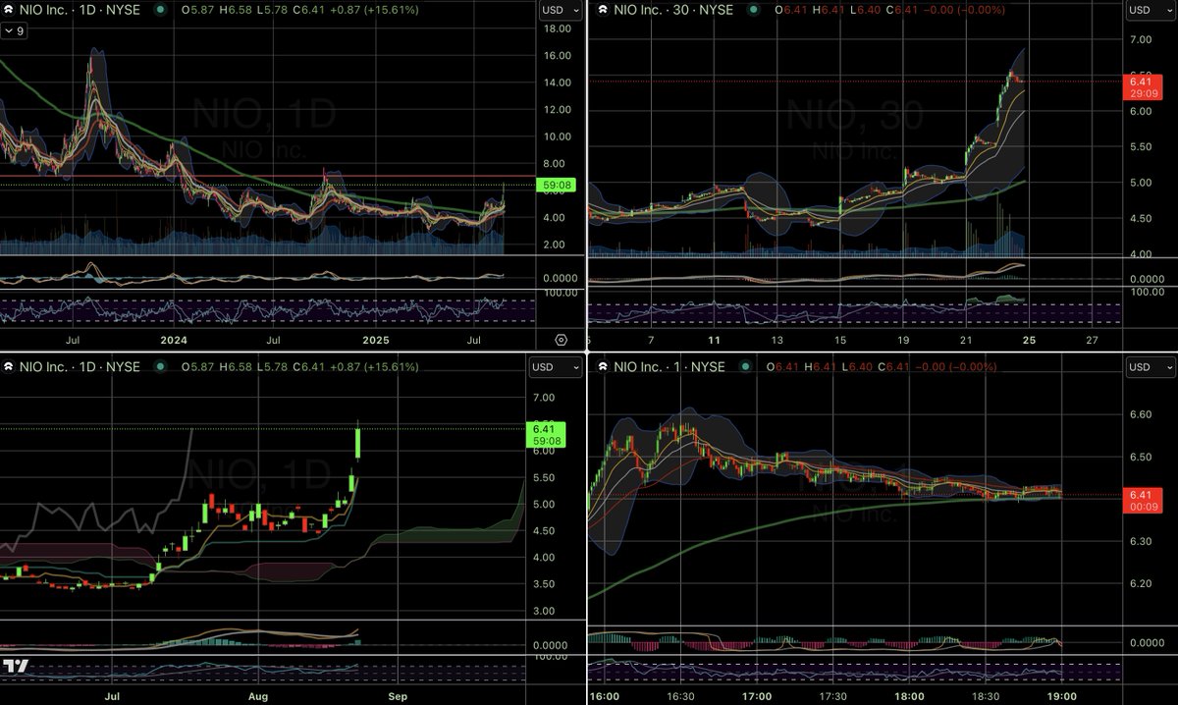Click the '16:30' time axis label
The height and width of the screenshot is (705, 1178).
click(680, 696)
